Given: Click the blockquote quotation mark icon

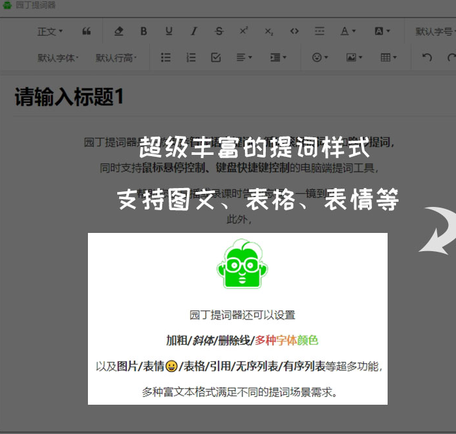Looking at the screenshot, I should (x=87, y=31).
